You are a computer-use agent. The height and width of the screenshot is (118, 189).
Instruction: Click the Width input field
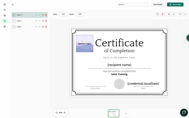coord(63,14)
